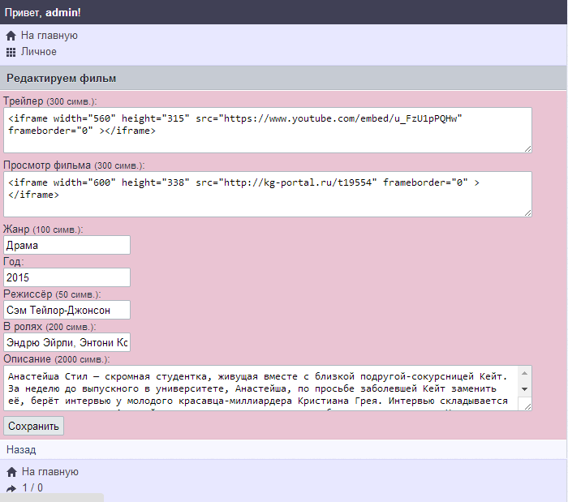
Task: Focus the В ролях input field
Action: pyautogui.click(x=67, y=342)
